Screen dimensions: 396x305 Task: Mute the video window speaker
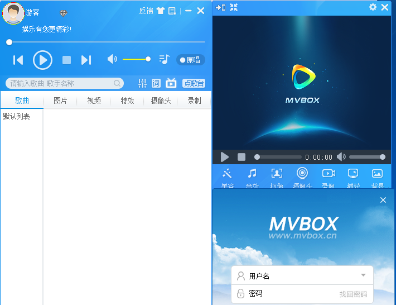(x=341, y=157)
